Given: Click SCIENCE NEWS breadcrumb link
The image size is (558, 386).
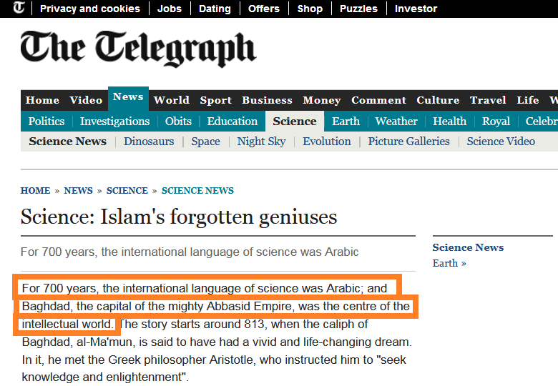Looking at the screenshot, I should click(197, 191).
